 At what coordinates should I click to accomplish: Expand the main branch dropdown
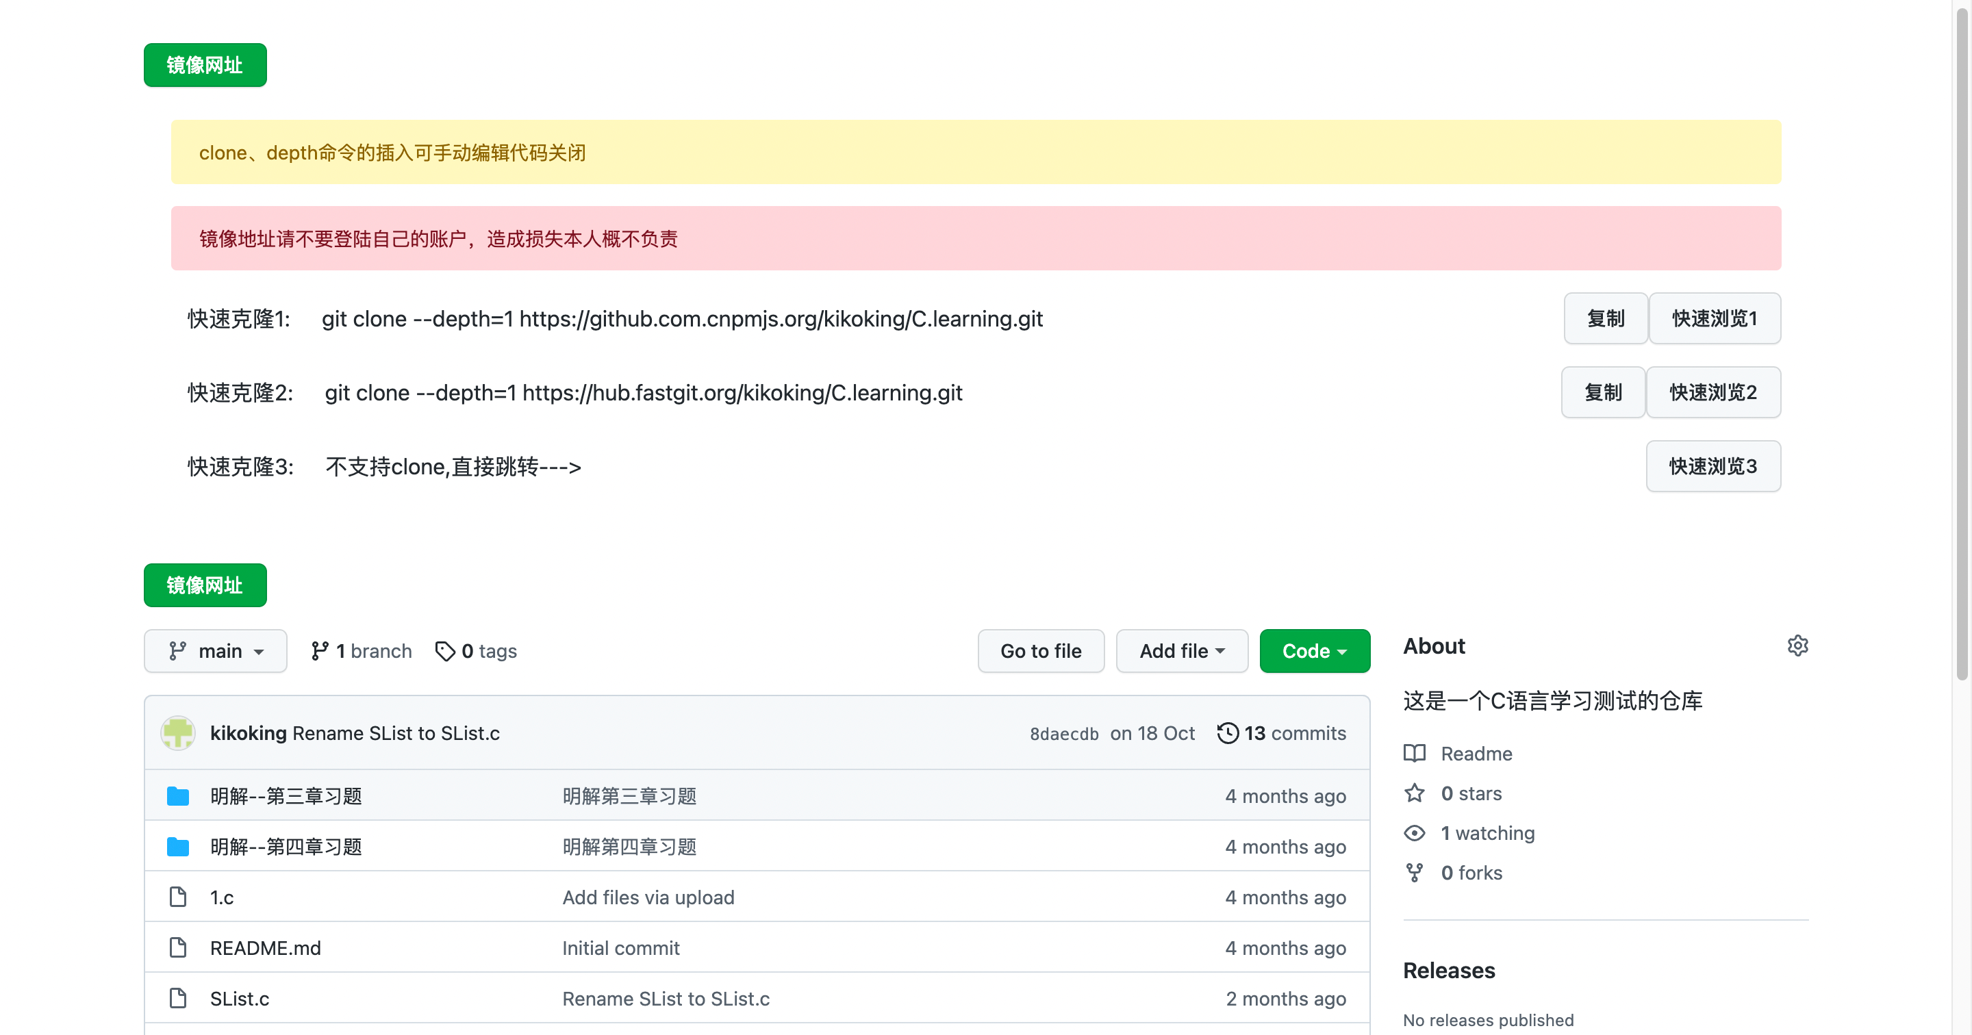(215, 651)
